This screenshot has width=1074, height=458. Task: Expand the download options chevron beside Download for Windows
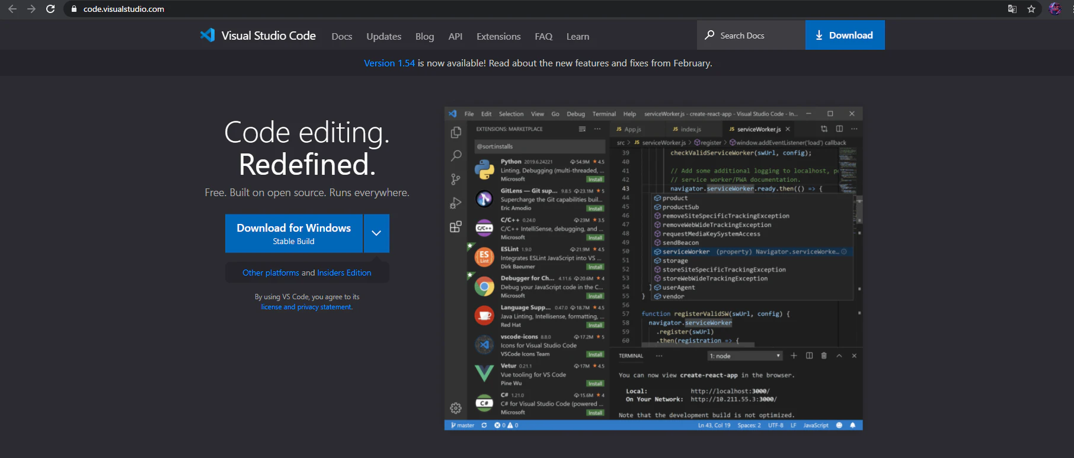[x=376, y=233]
